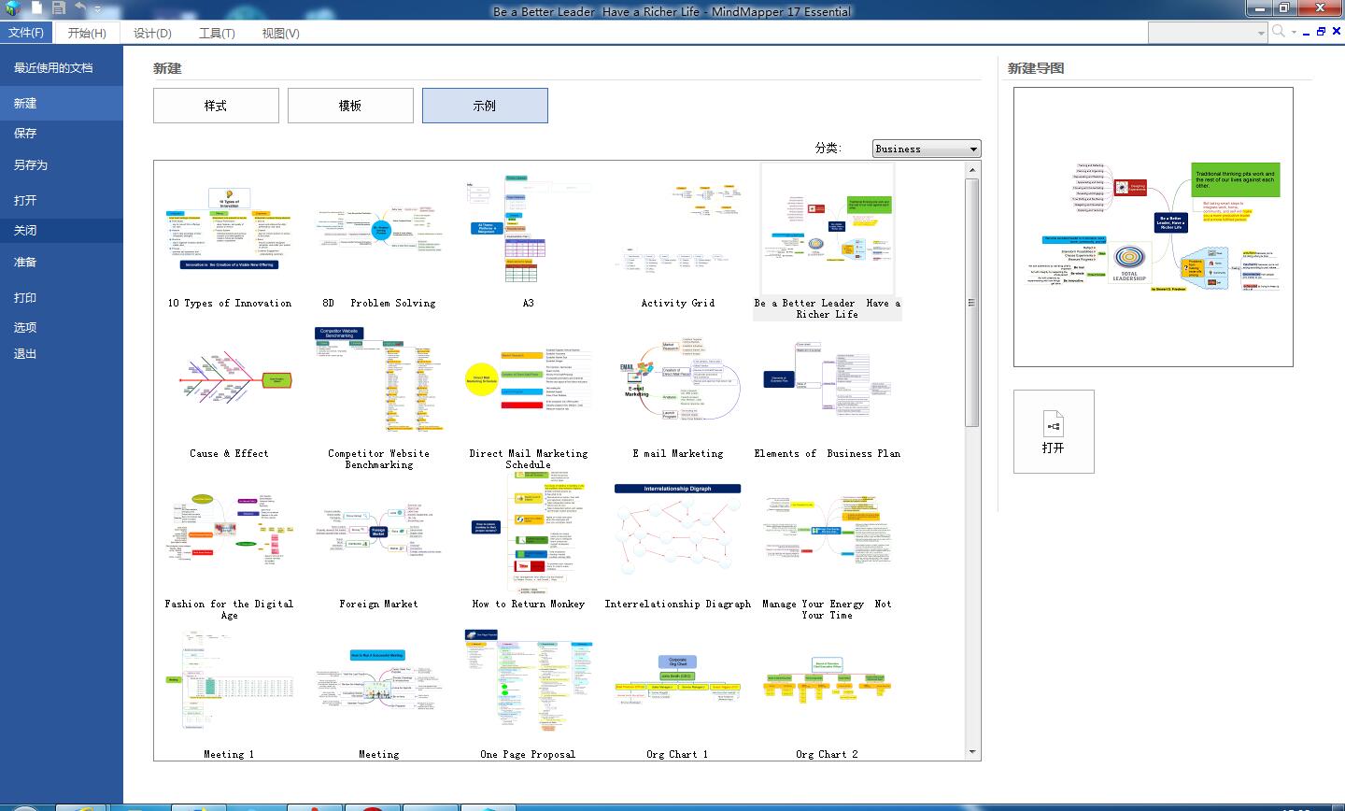This screenshot has height=811, width=1345.
Task: Click the blue restore document window icon
Action: point(1322,32)
